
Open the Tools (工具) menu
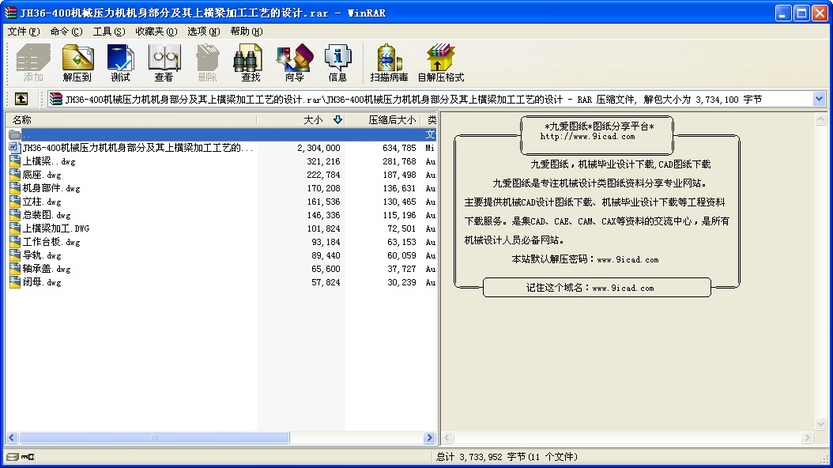coord(108,32)
